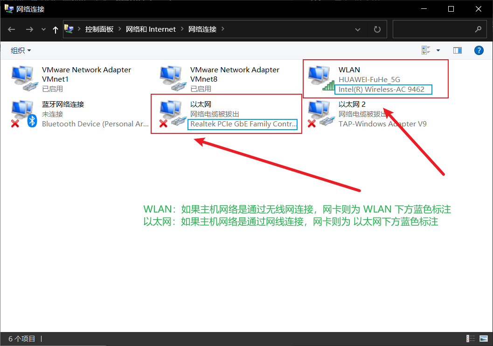Select VMware Network Adapter VMnet8 icon
This screenshot has height=346, width=493.
tap(173, 78)
